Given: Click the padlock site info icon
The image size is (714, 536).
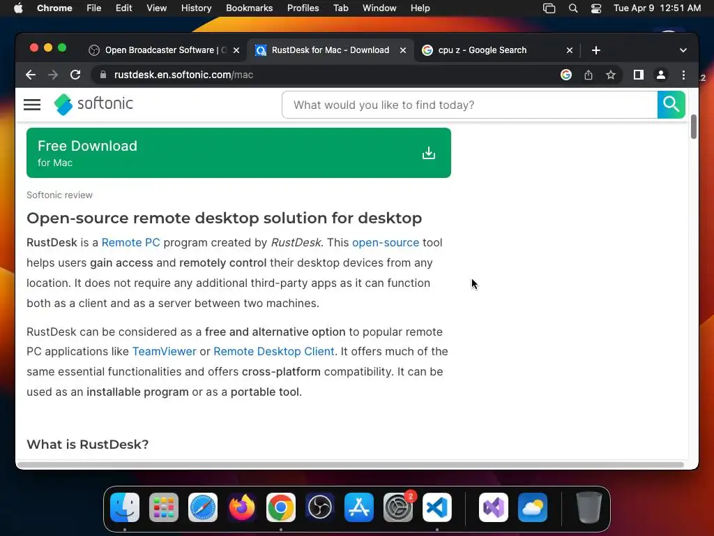Looking at the screenshot, I should point(103,75).
